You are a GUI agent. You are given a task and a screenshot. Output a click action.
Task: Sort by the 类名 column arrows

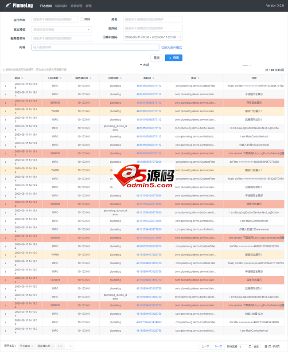198,78
